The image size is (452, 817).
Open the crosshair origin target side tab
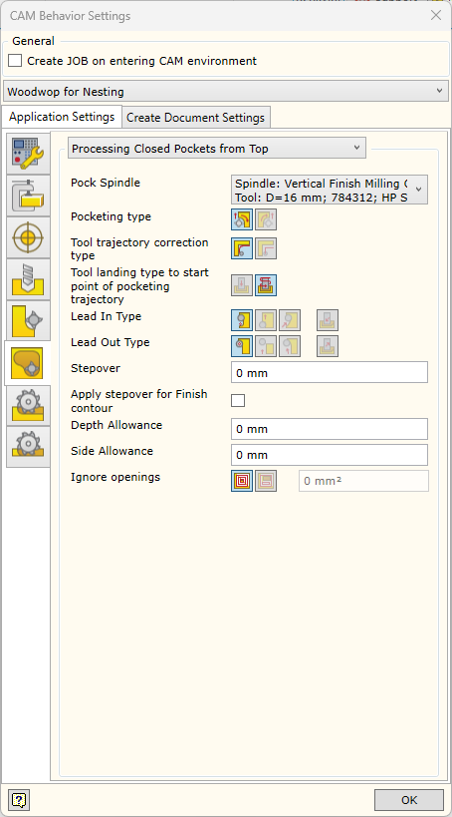28,237
